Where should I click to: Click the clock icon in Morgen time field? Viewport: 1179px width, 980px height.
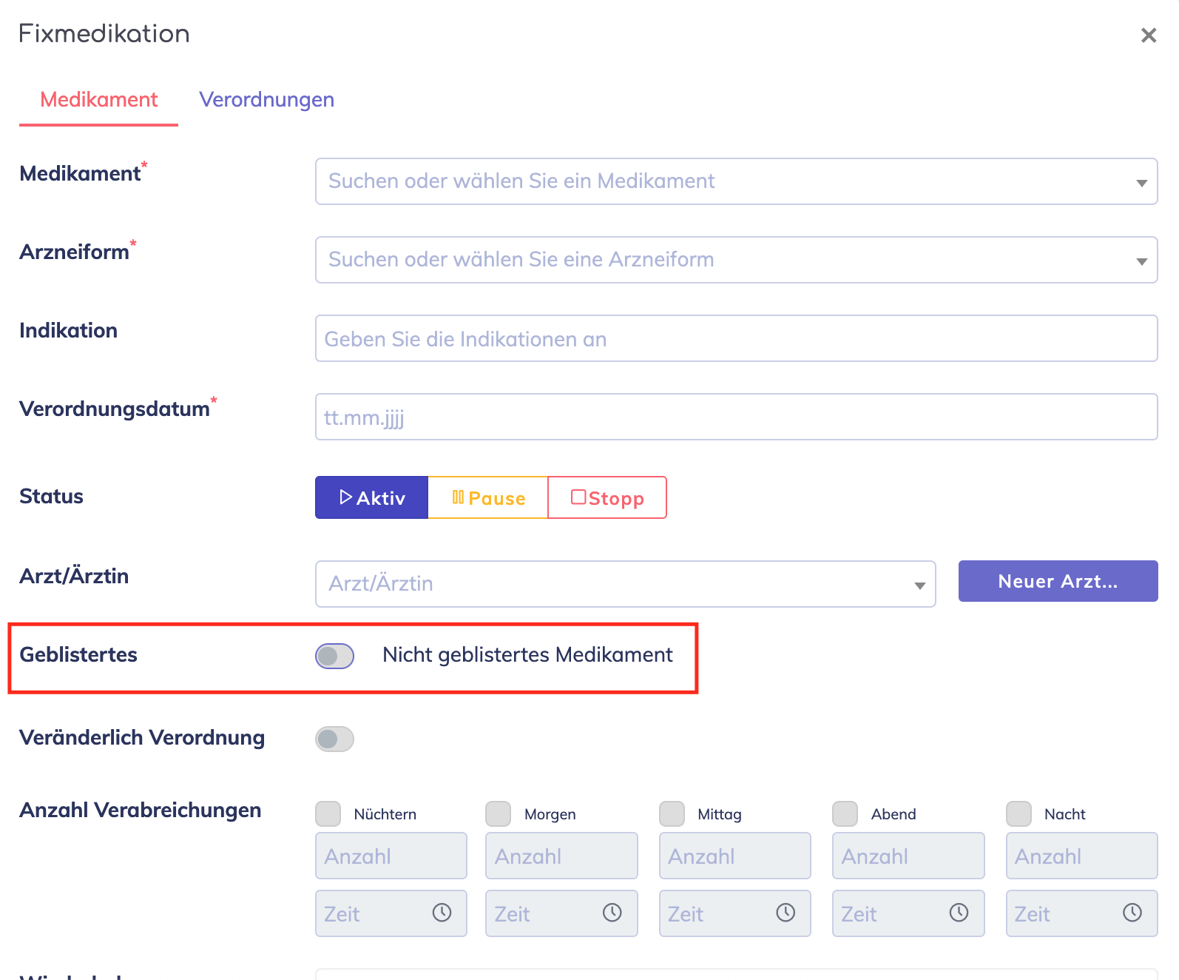(612, 913)
